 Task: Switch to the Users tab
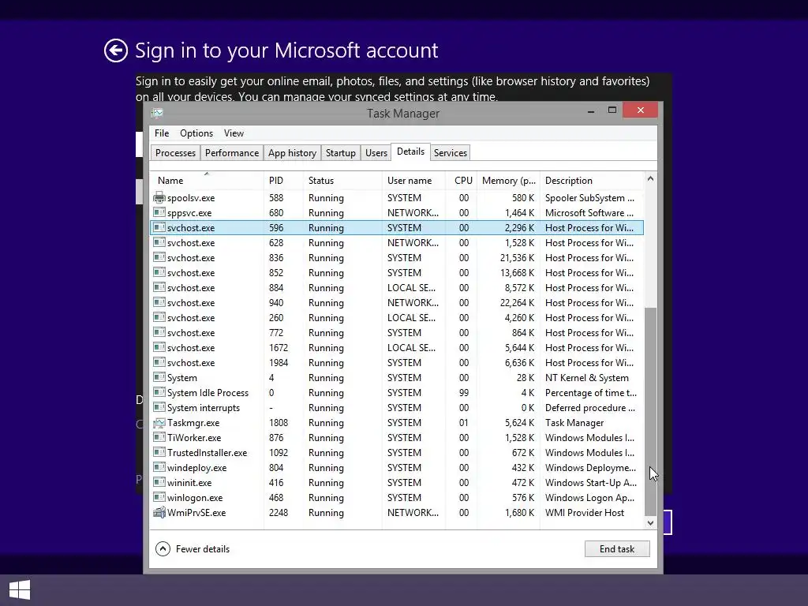coord(376,152)
